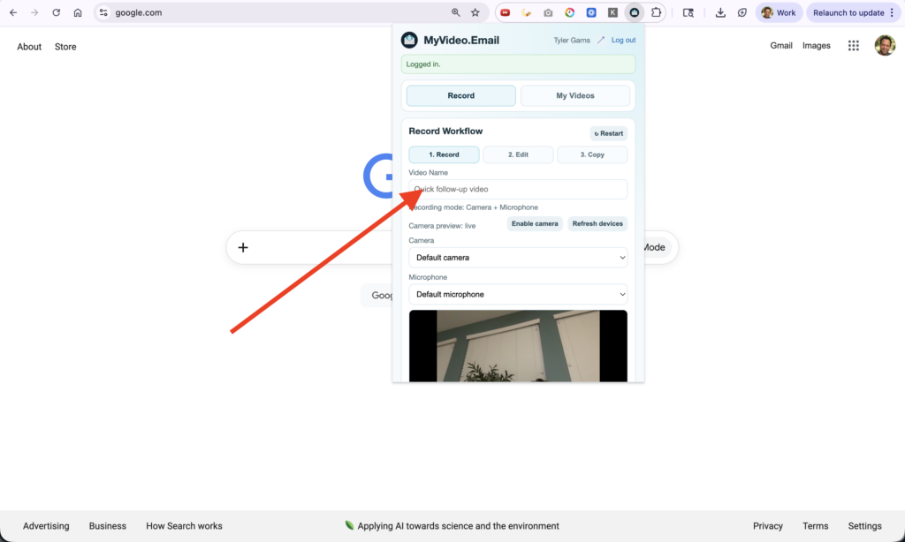905x542 pixels.
Task: Open the Google apps grid icon
Action: 854,46
